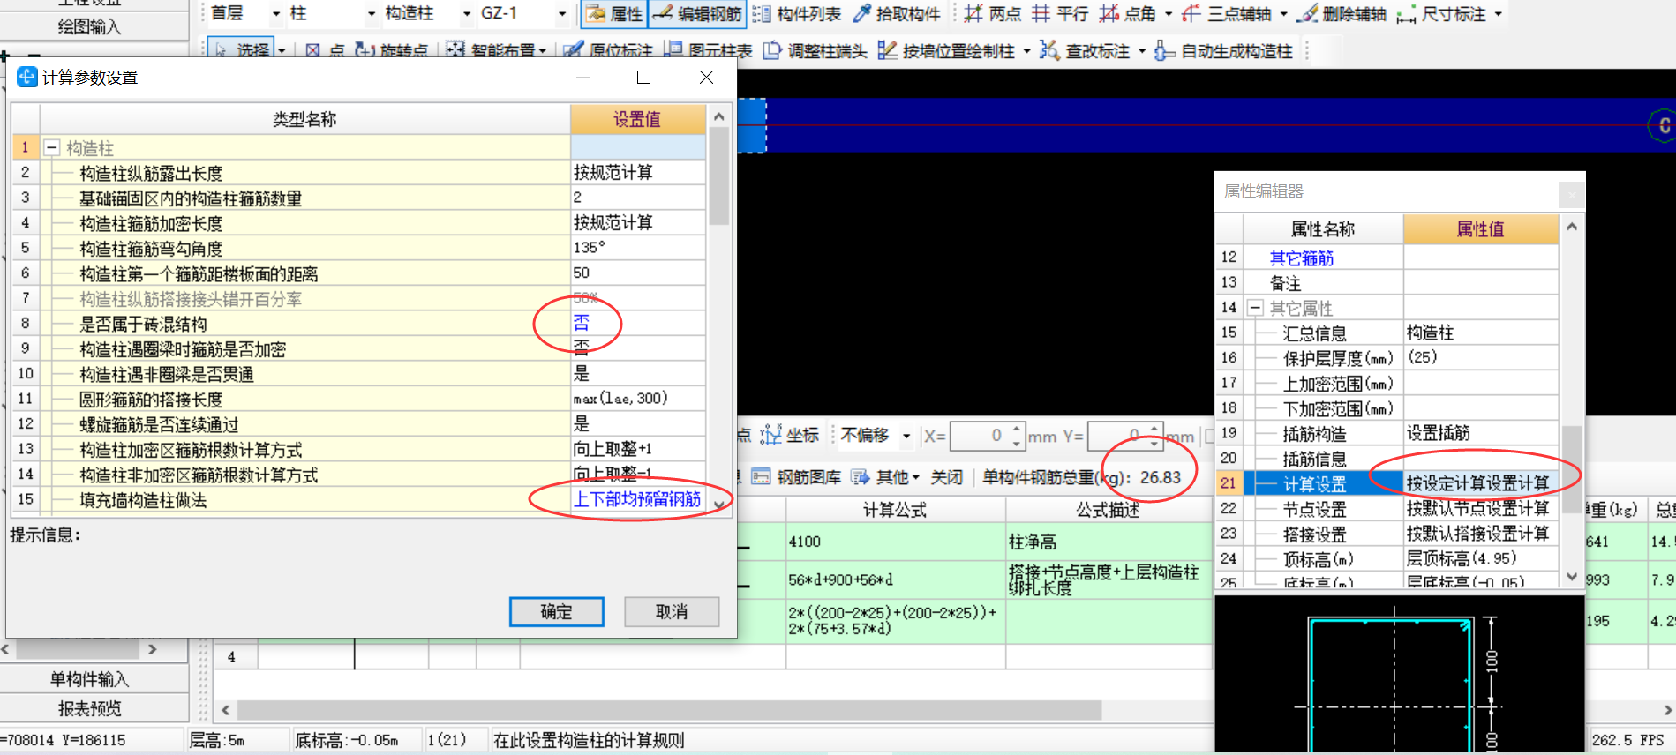Select 按墙位置绘制柱 draw column tool
This screenshot has height=755, width=1676.
(946, 50)
